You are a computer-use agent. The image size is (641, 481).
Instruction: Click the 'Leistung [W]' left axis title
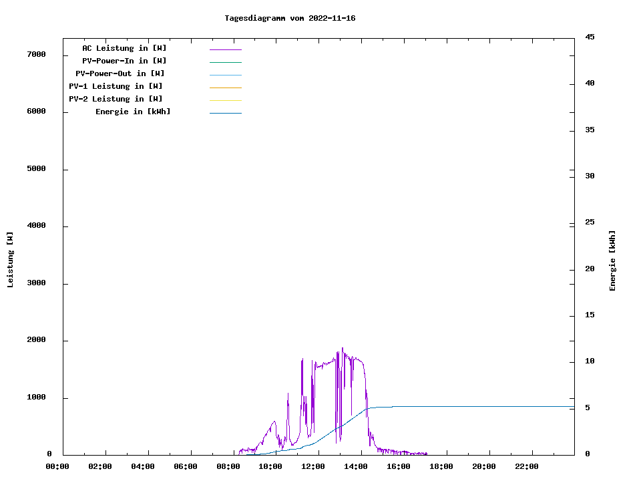tap(10, 259)
